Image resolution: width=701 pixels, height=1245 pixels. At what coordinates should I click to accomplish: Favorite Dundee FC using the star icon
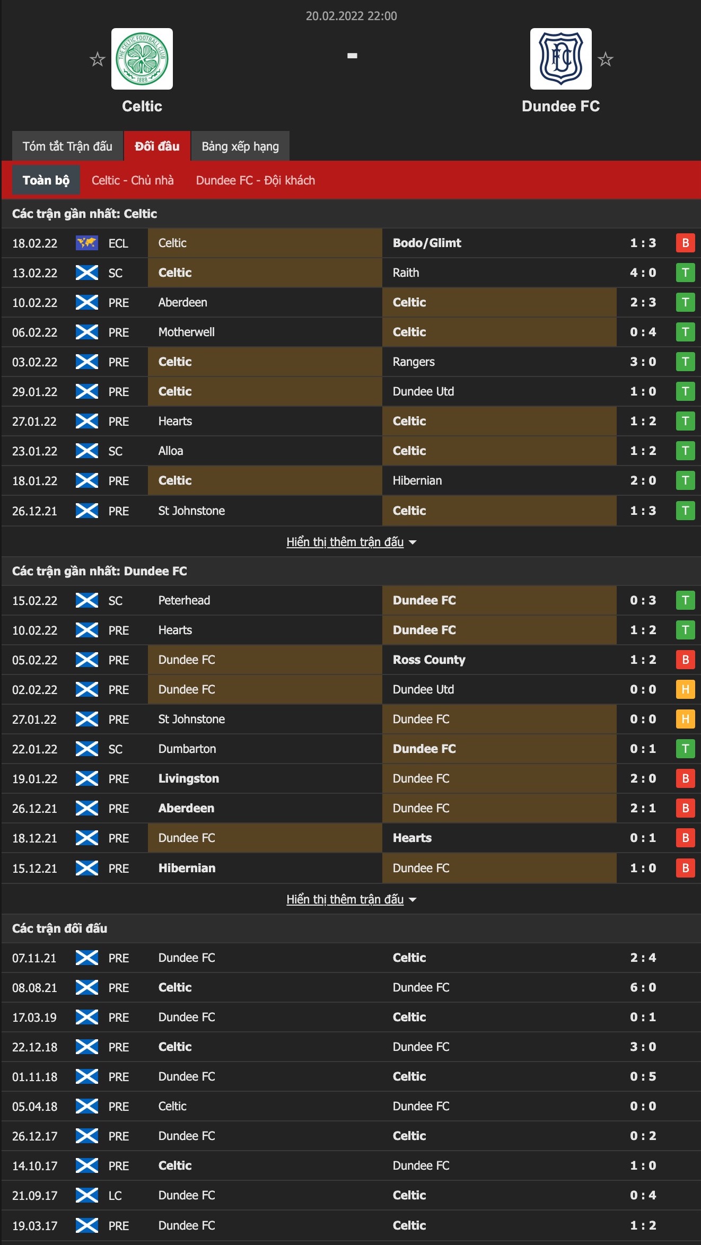pyautogui.click(x=605, y=59)
